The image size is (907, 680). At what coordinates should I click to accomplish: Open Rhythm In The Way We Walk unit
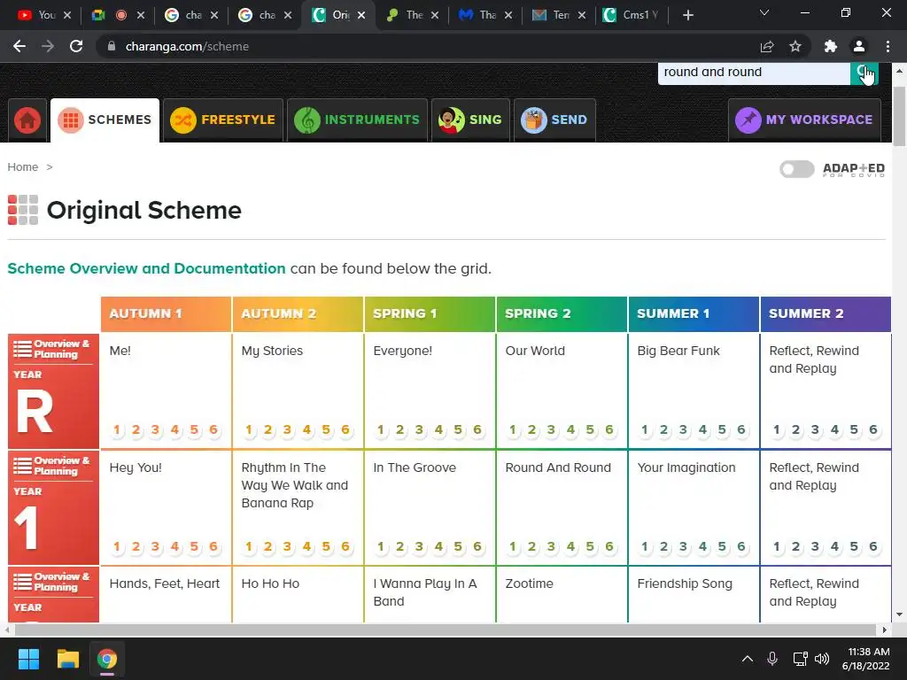point(294,486)
